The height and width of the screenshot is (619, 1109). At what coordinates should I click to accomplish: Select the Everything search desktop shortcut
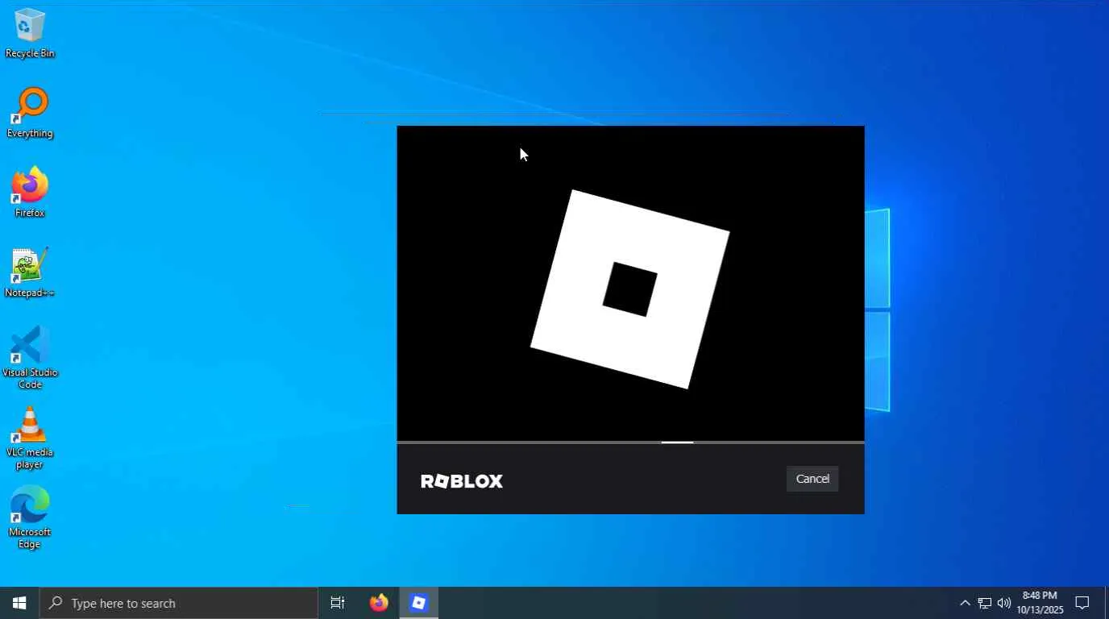click(30, 113)
